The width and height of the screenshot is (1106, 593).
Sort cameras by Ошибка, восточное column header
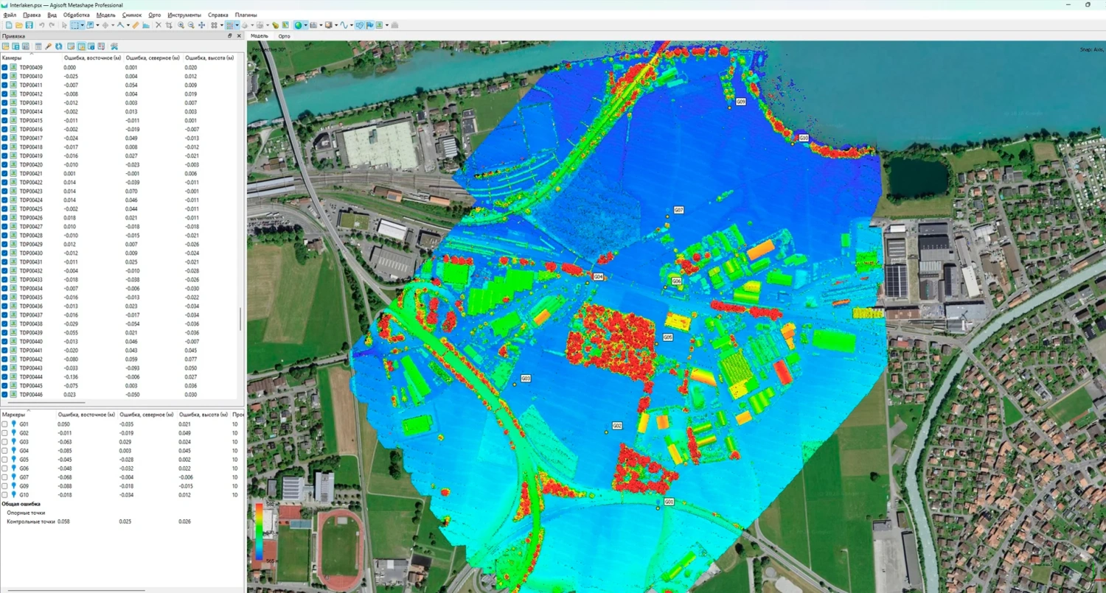point(93,57)
